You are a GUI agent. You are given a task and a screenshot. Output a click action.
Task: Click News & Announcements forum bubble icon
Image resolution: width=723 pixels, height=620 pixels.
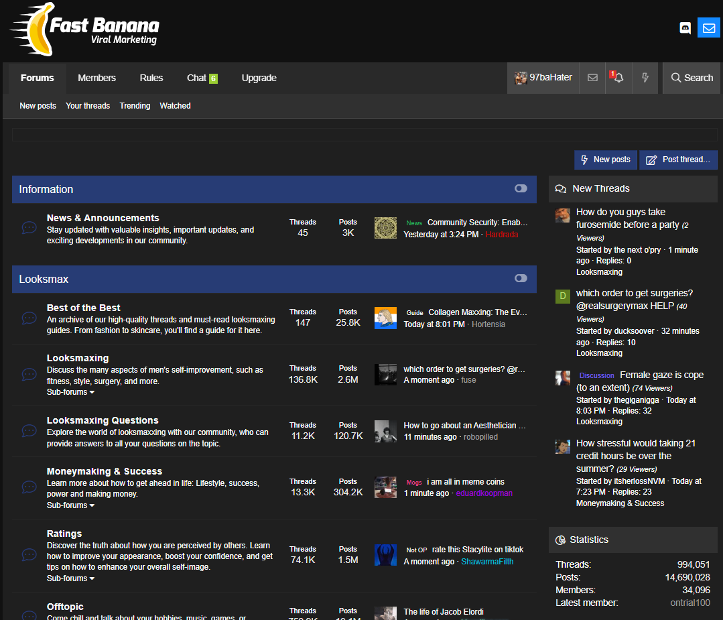[x=29, y=229]
